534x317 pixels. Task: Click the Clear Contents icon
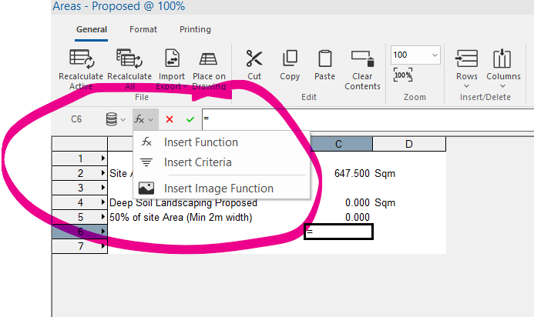coord(362,58)
